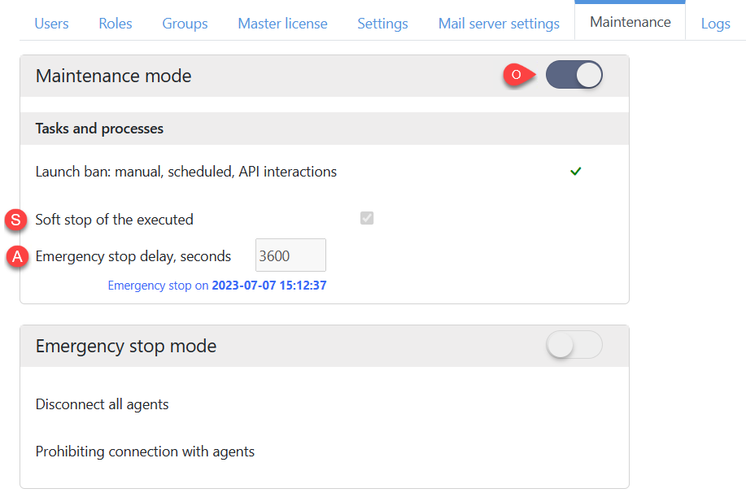Open the Mail server settings tab

(x=499, y=24)
